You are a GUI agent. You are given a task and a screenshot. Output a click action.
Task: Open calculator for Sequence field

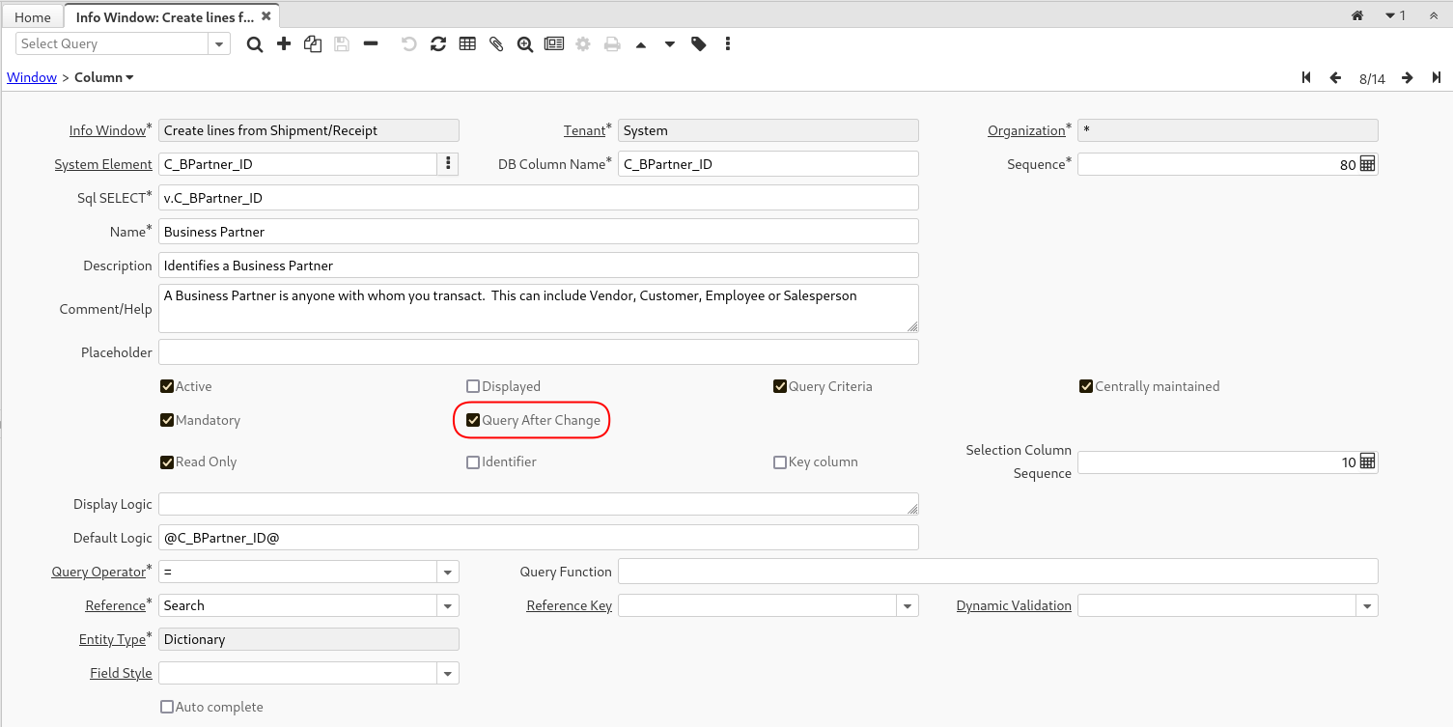1367,164
